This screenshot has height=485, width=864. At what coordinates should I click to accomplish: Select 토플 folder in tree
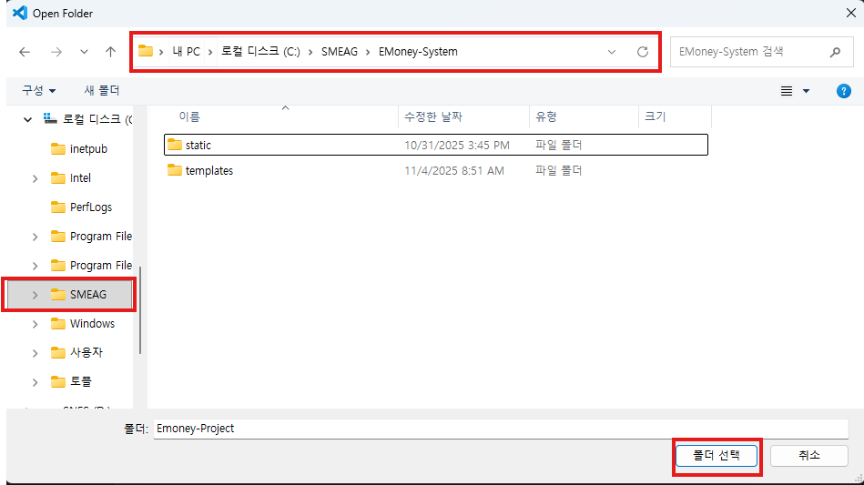(x=80, y=381)
